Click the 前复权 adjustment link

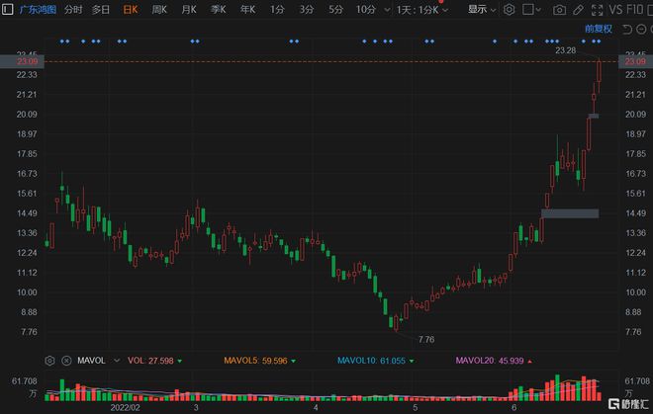coord(599,29)
